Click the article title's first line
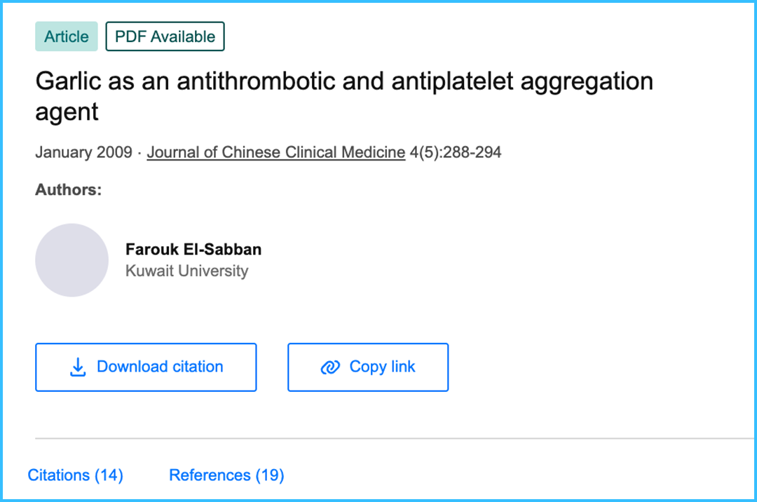Viewport: 757px width, 502px height. click(343, 82)
